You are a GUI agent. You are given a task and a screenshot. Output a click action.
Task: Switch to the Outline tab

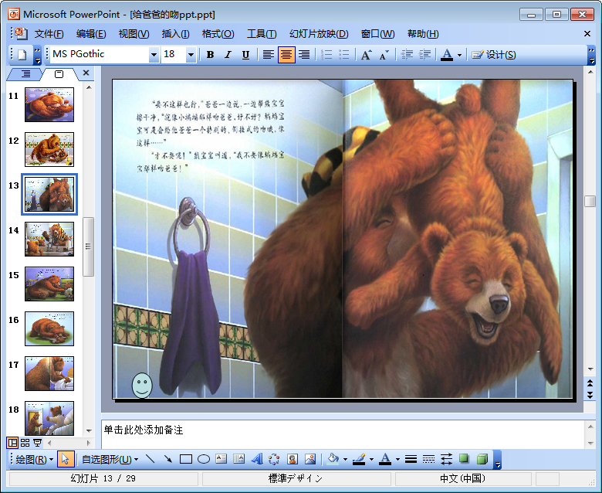(x=25, y=73)
